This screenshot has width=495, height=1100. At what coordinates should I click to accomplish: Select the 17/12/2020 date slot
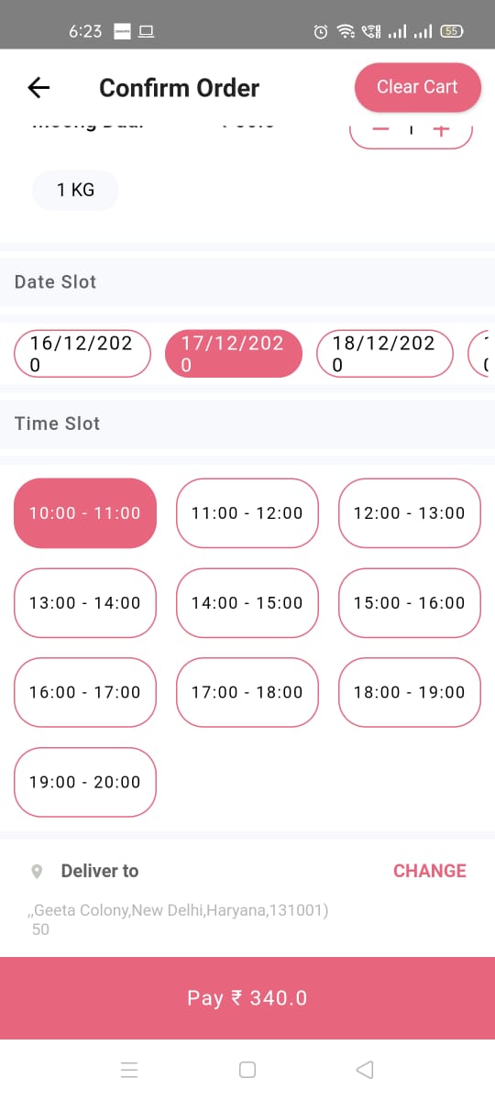(x=234, y=354)
